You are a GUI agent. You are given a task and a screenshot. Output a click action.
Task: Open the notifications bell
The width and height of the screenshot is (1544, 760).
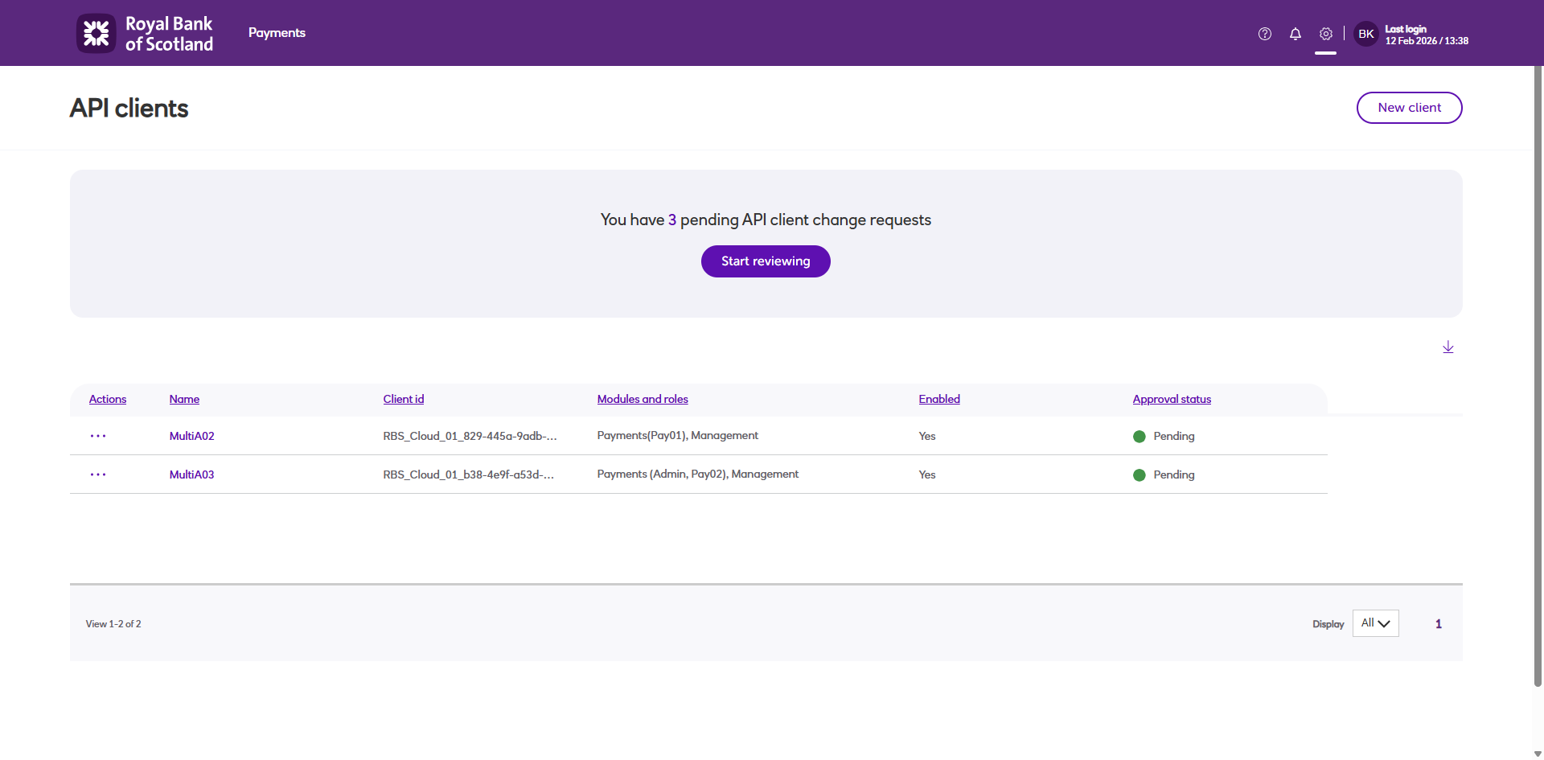click(1296, 34)
